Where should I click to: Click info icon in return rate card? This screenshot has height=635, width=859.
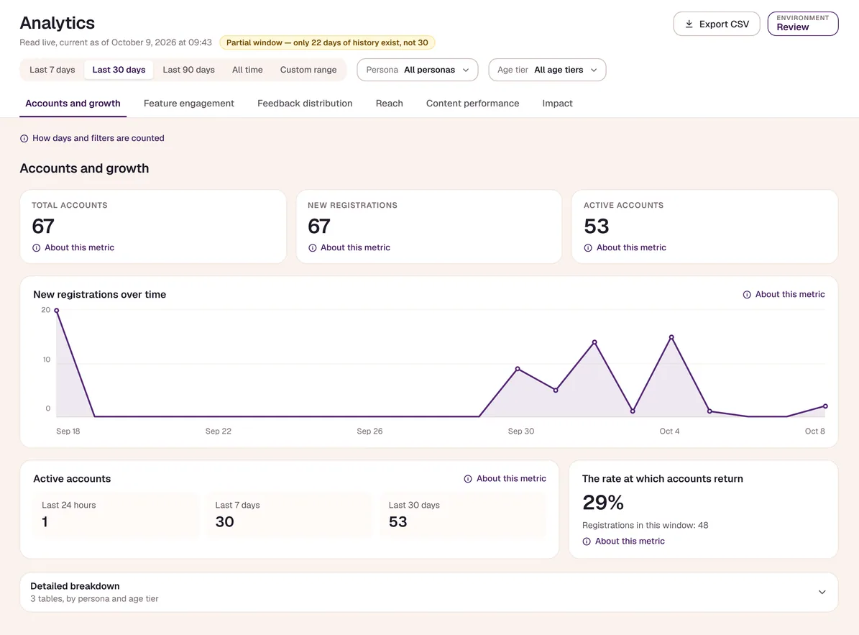click(x=586, y=542)
